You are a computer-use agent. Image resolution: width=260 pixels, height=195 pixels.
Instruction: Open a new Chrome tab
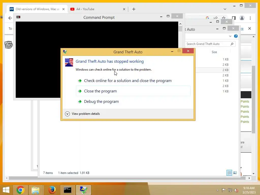134,9
